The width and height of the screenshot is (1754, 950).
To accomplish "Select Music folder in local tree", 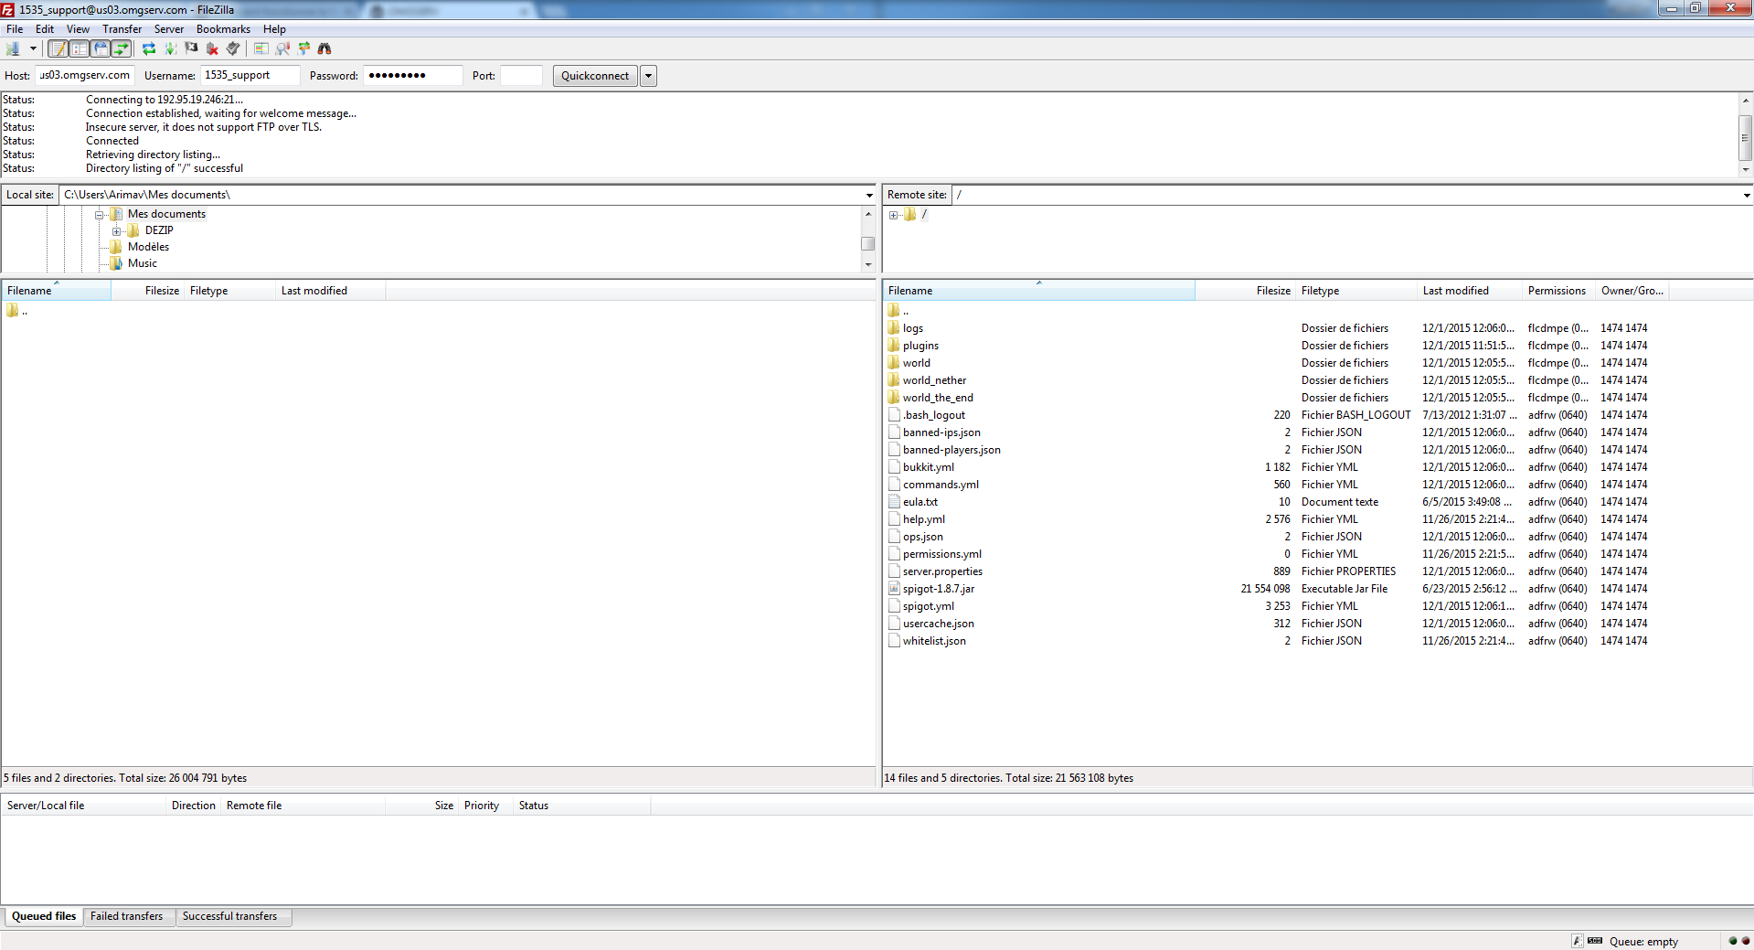I will pyautogui.click(x=143, y=263).
